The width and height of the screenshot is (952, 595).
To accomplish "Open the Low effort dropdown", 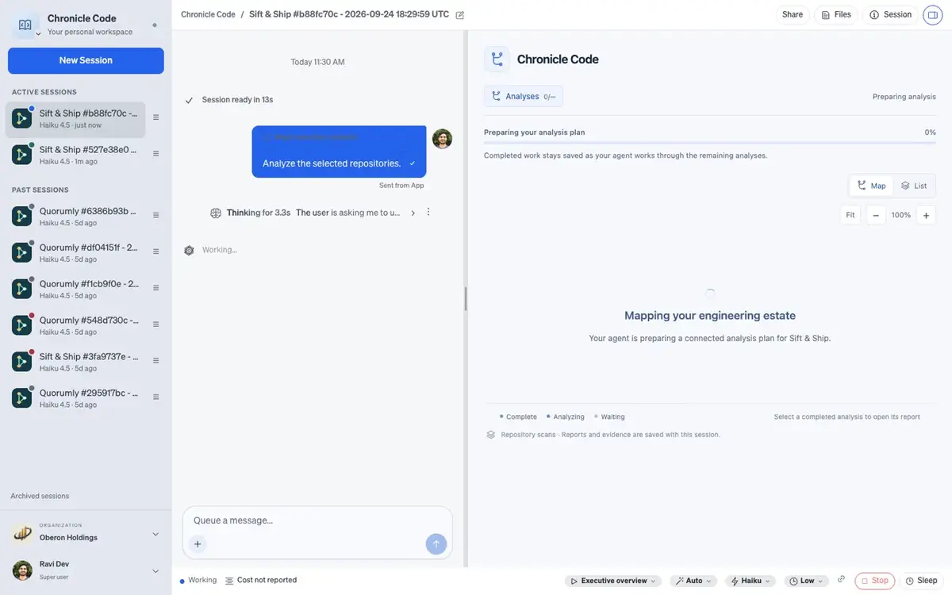I will coord(806,581).
